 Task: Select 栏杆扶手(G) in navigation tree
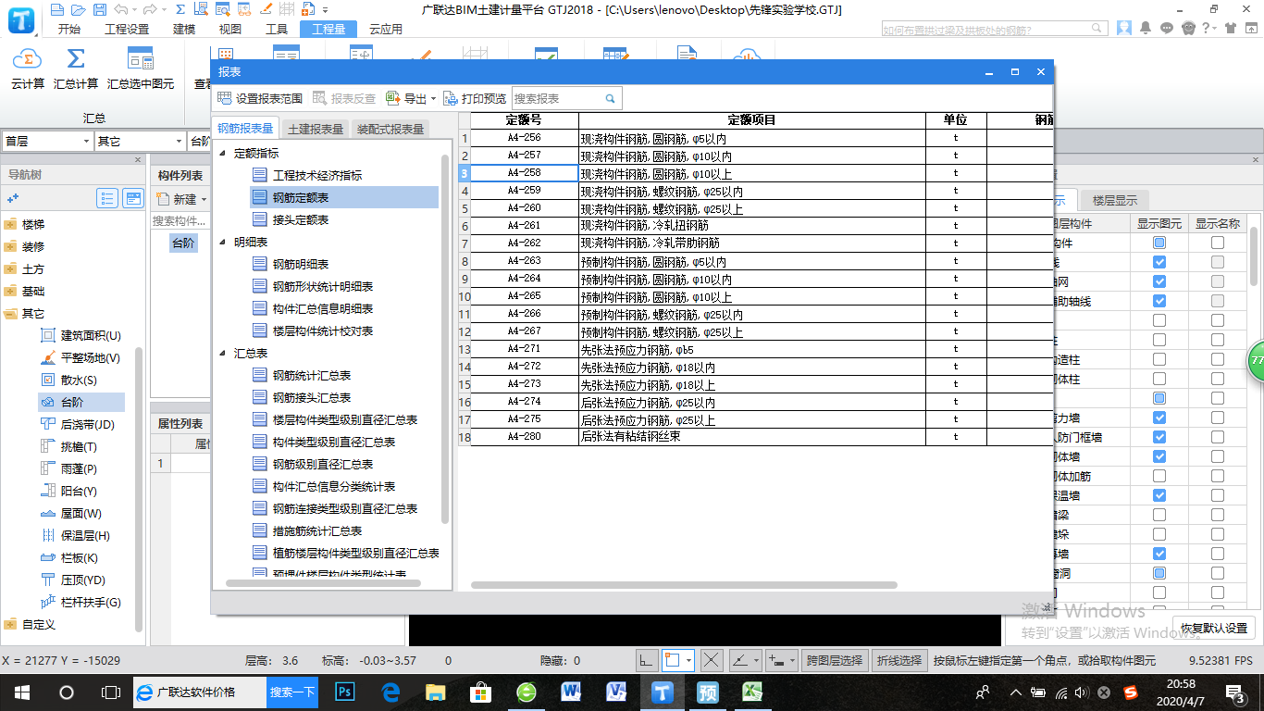pos(81,602)
